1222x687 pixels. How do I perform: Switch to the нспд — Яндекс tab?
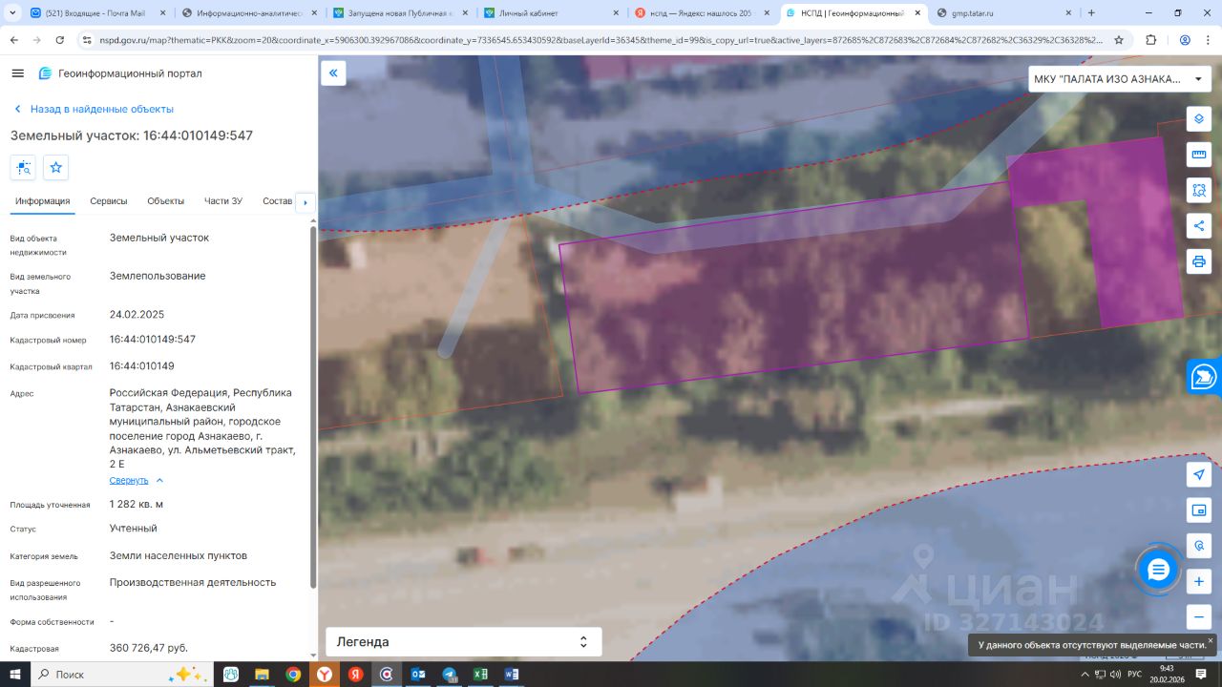[702, 13]
